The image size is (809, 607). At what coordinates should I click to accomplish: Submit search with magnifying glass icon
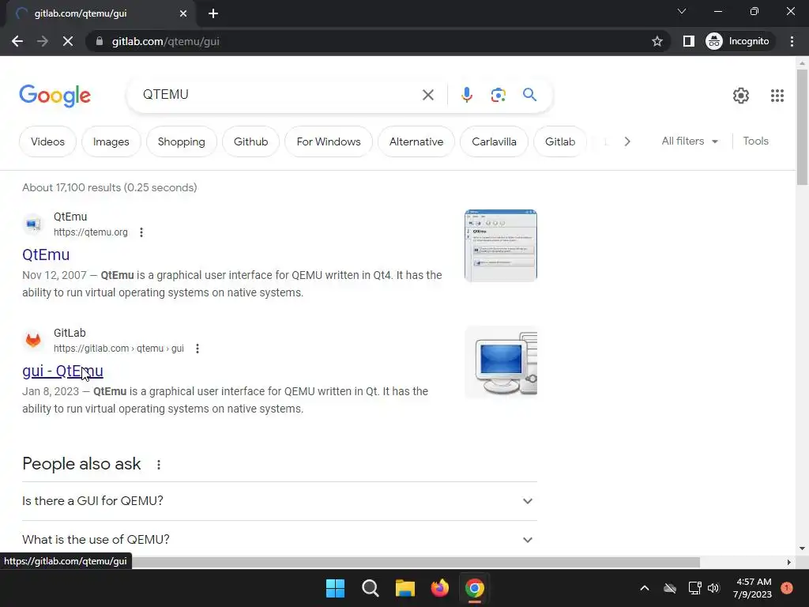529,95
